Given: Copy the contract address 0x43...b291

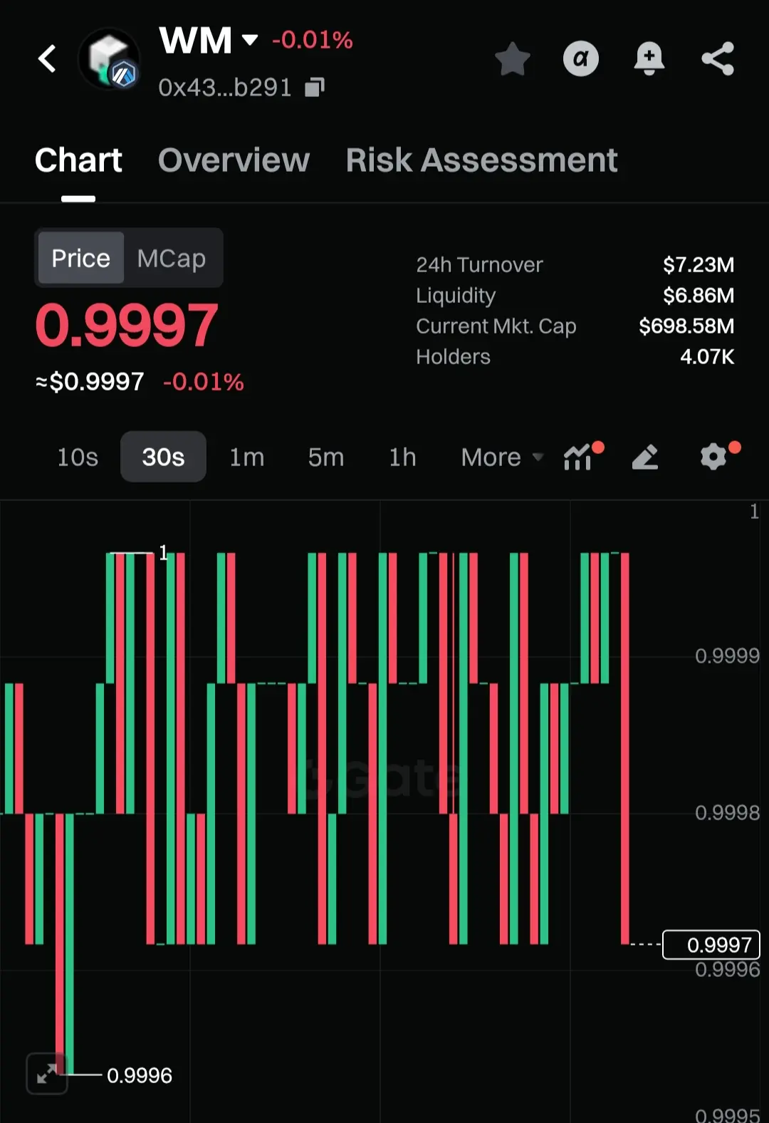Looking at the screenshot, I should (314, 88).
